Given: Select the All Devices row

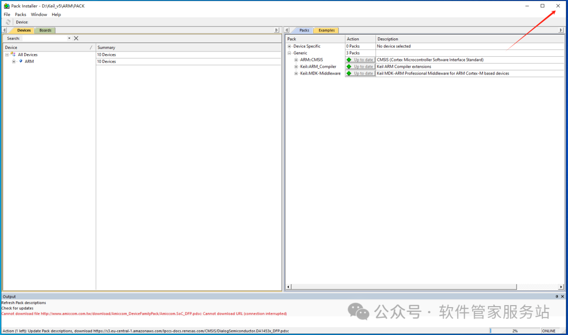Looking at the screenshot, I should (27, 55).
